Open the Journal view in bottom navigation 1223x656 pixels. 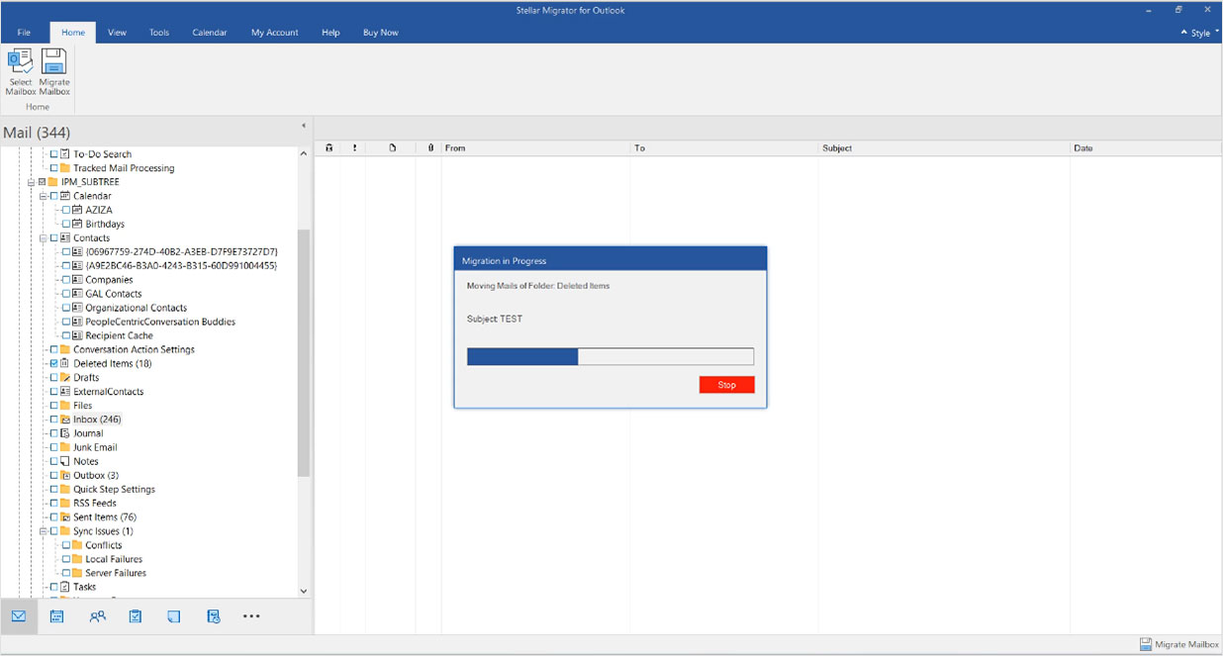pyautogui.click(x=213, y=616)
